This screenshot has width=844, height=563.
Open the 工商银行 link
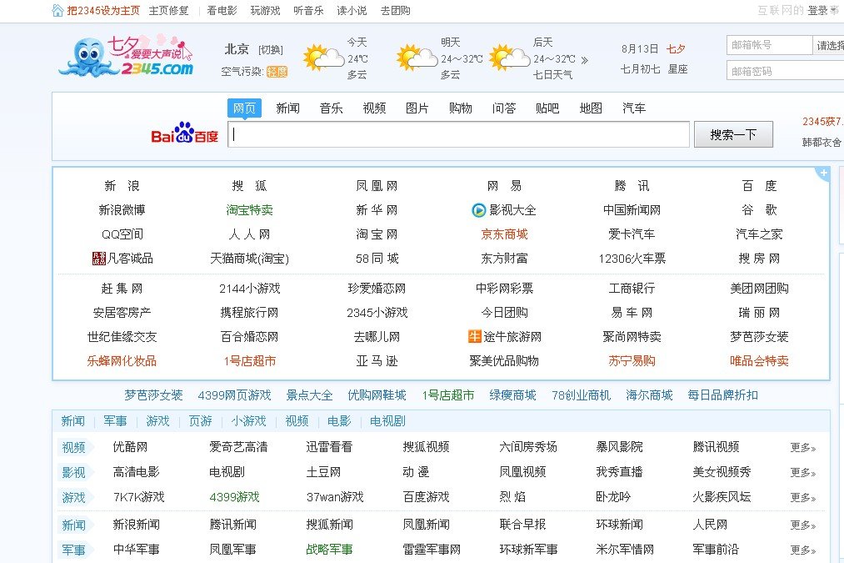point(632,289)
